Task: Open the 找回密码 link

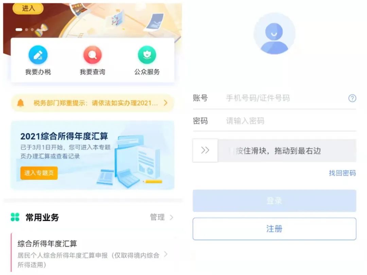Action: click(342, 173)
